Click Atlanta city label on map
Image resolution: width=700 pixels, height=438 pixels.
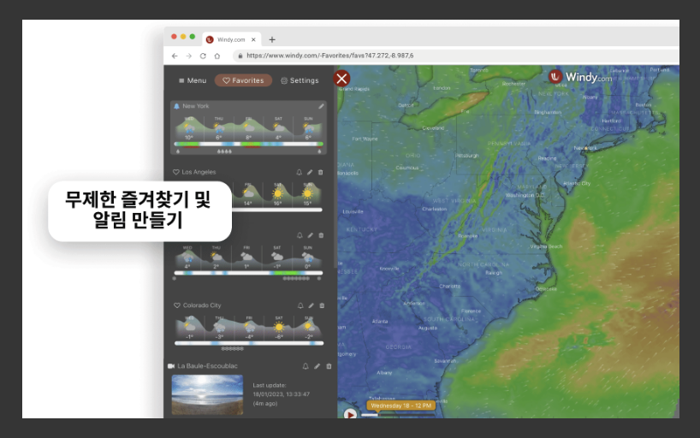point(380,322)
